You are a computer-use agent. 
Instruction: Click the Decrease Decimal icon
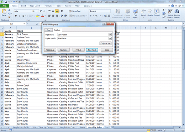(109, 16)
